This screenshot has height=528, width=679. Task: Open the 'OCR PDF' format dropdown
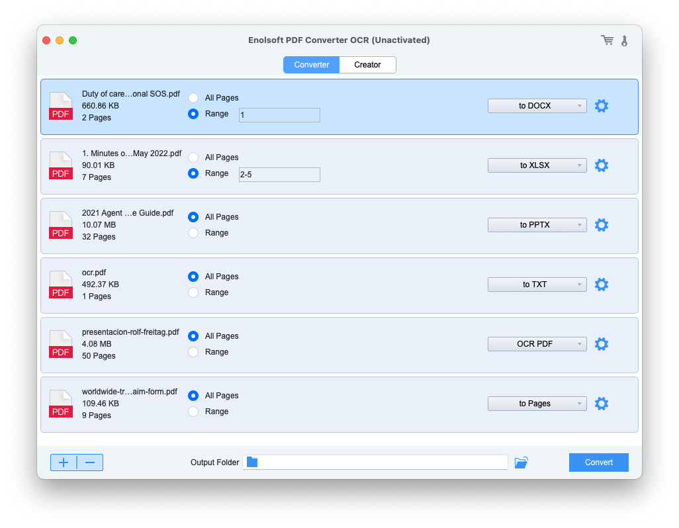tap(537, 344)
